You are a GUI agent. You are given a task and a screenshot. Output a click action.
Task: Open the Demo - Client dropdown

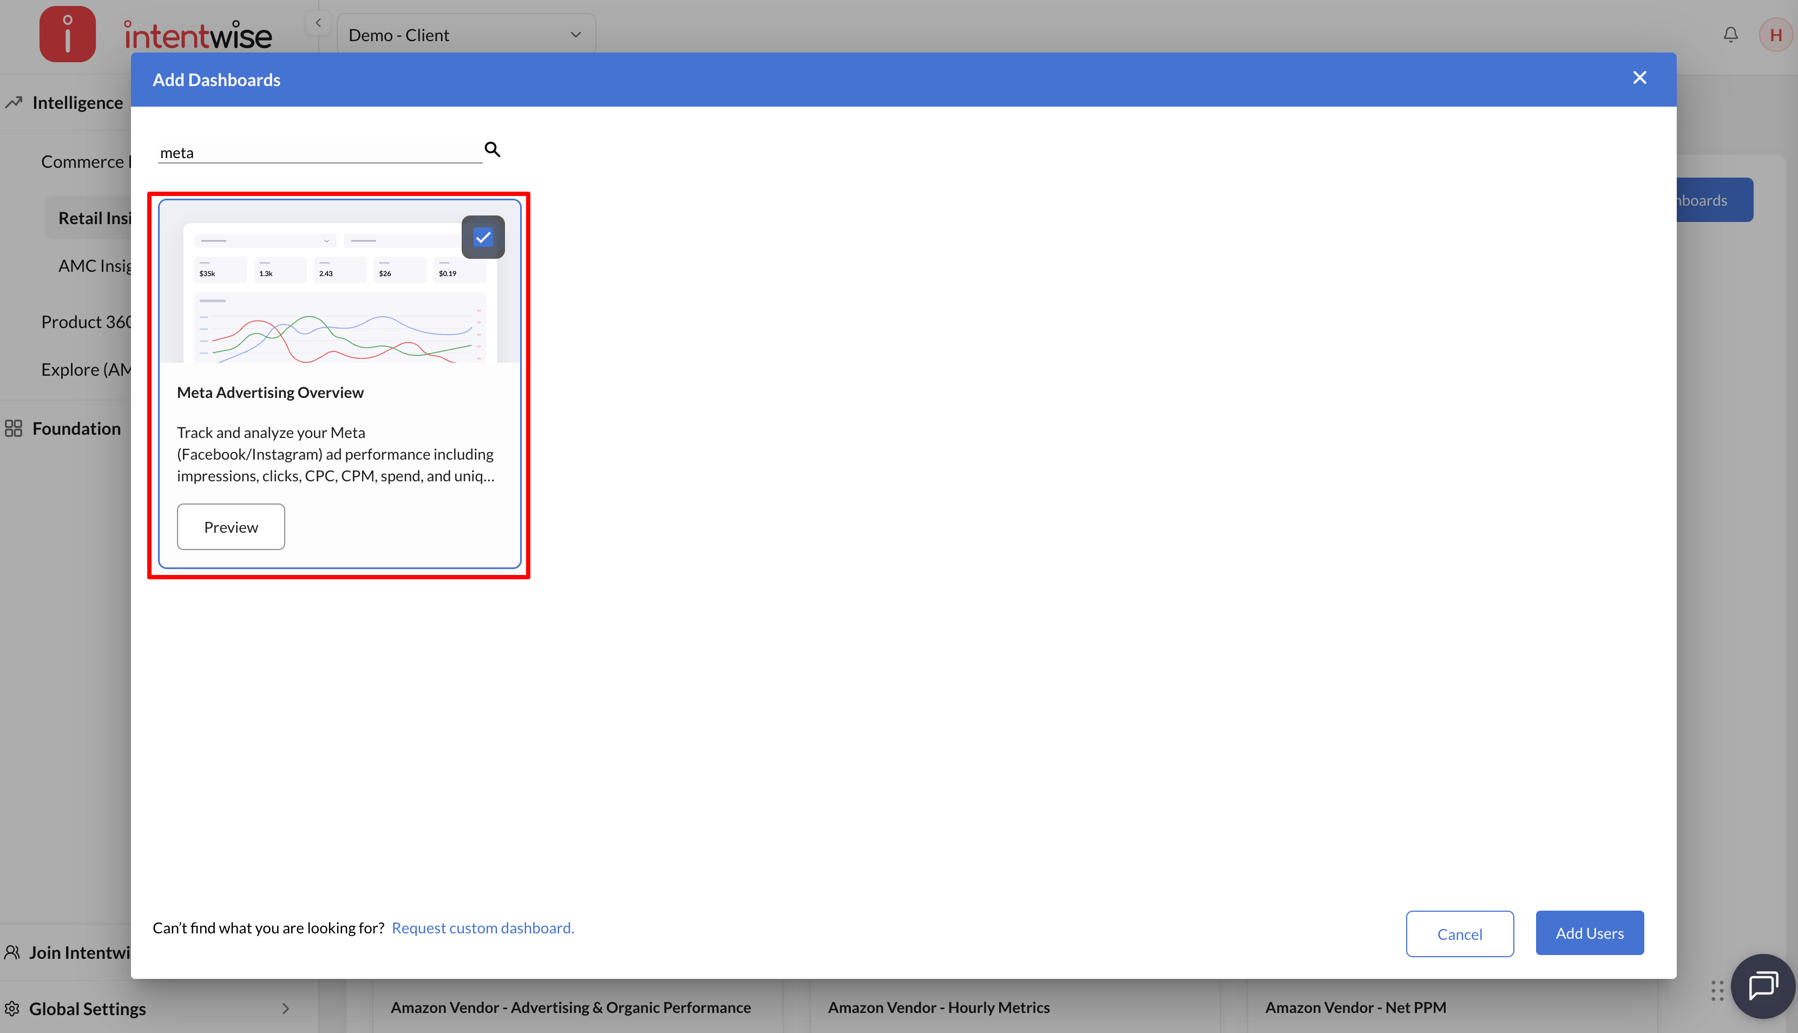point(466,35)
